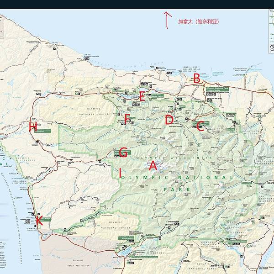Select the red D marker
The width and height of the screenshot is (274, 274).
coord(169,120)
